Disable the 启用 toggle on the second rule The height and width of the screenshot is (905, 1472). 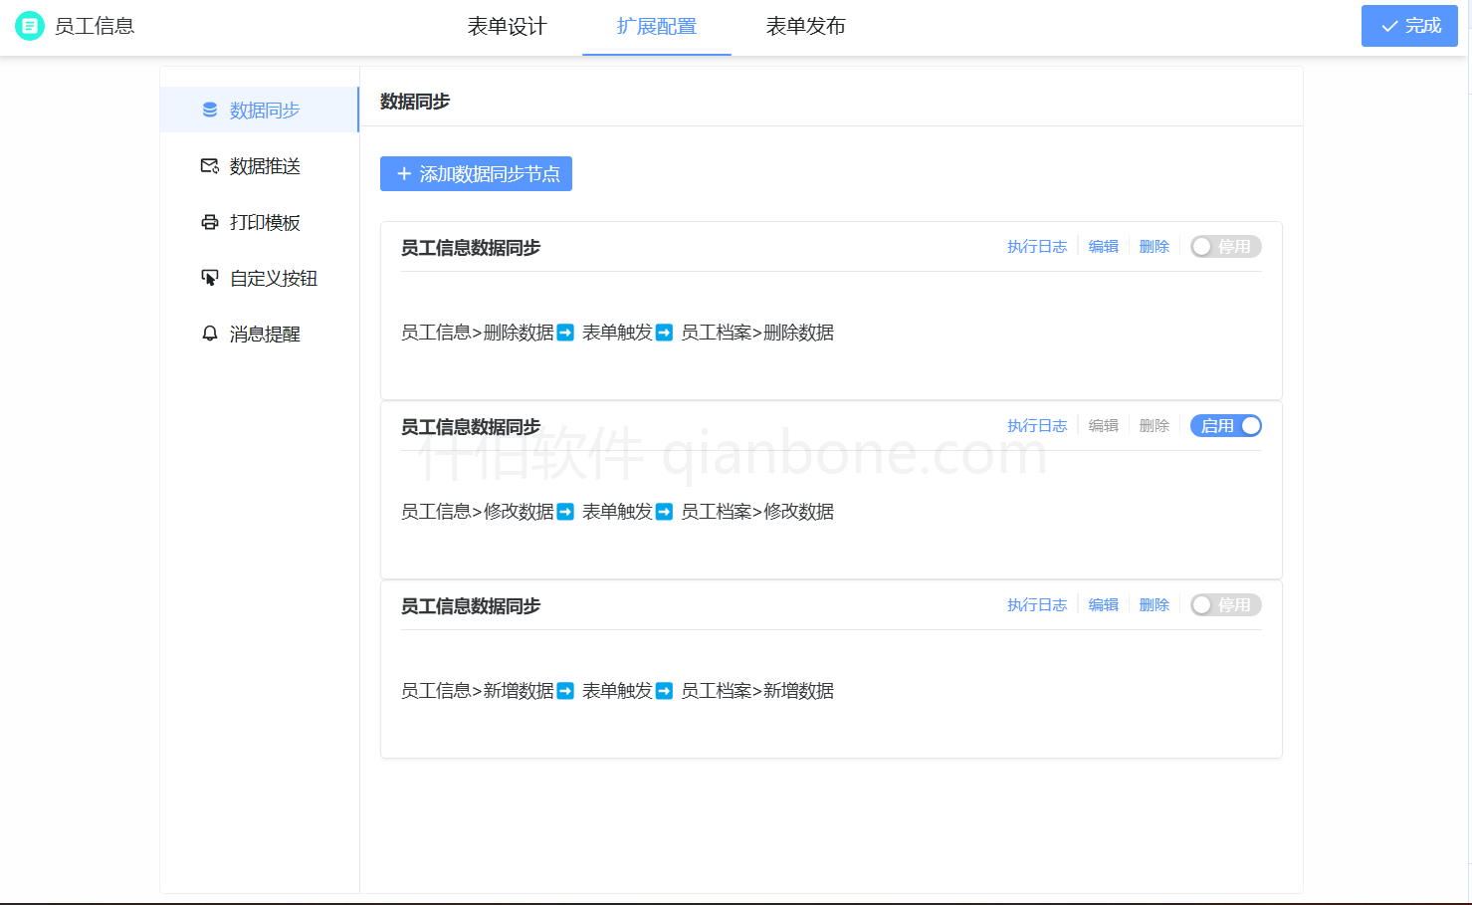1225,425
